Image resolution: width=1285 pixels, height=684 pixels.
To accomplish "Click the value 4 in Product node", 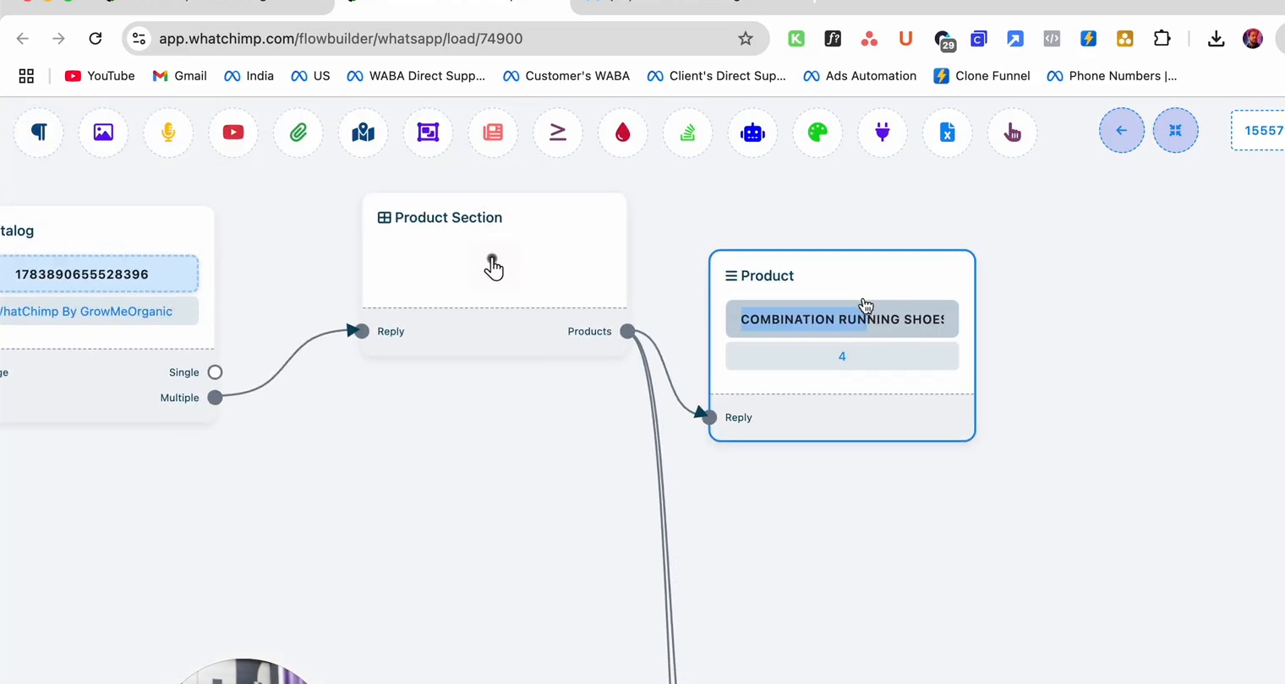I will 842,356.
